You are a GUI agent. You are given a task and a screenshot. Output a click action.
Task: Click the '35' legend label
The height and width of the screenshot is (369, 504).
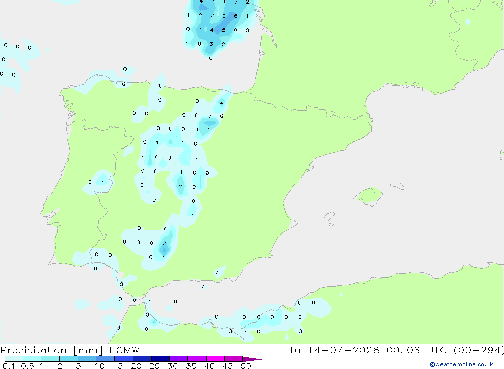pos(191,366)
